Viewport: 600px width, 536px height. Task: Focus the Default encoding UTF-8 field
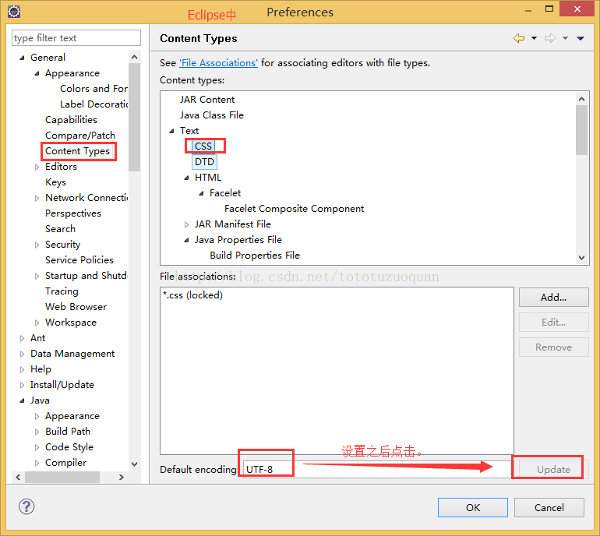[377, 470]
